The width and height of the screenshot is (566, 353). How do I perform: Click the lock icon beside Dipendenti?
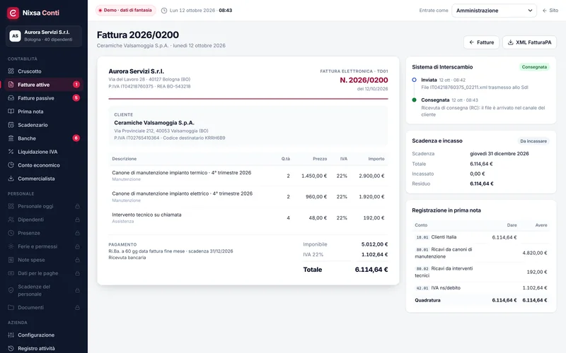pyautogui.click(x=77, y=220)
